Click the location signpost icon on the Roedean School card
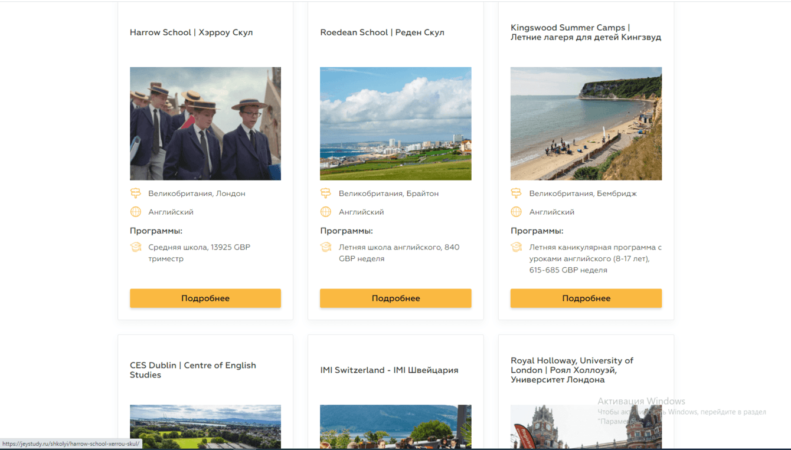The image size is (791, 450). 326,193
